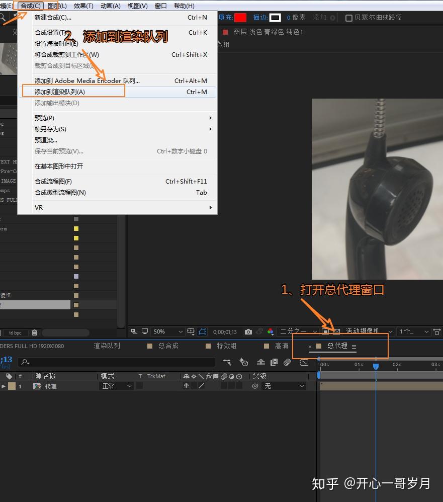Choose 添加到渲染队列(A) from the menu
This screenshot has width=443, height=502.
pos(117,92)
